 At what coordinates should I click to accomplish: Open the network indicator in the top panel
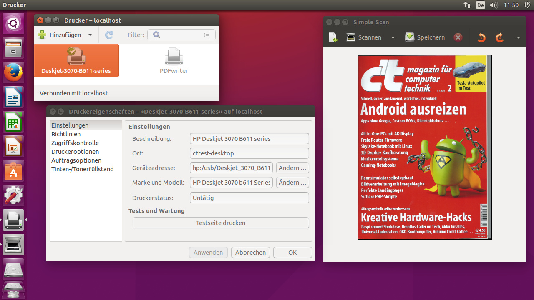pos(467,5)
